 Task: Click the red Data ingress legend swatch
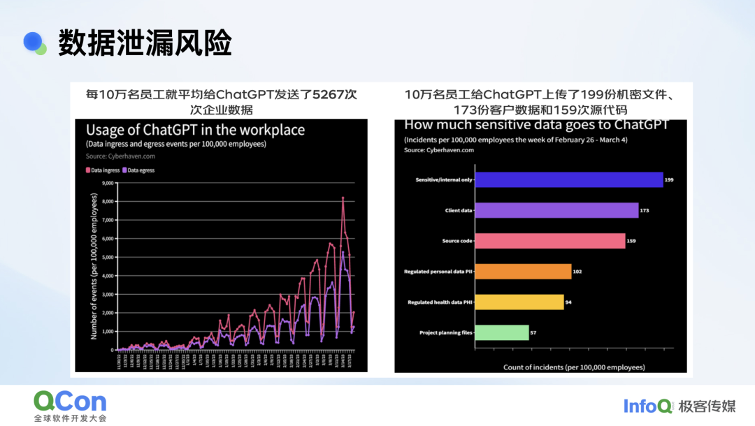(x=88, y=170)
